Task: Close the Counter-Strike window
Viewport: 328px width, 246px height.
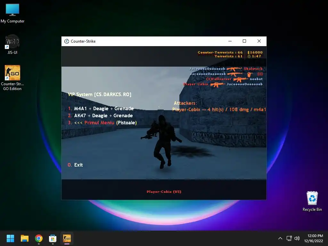Action: tap(259, 41)
